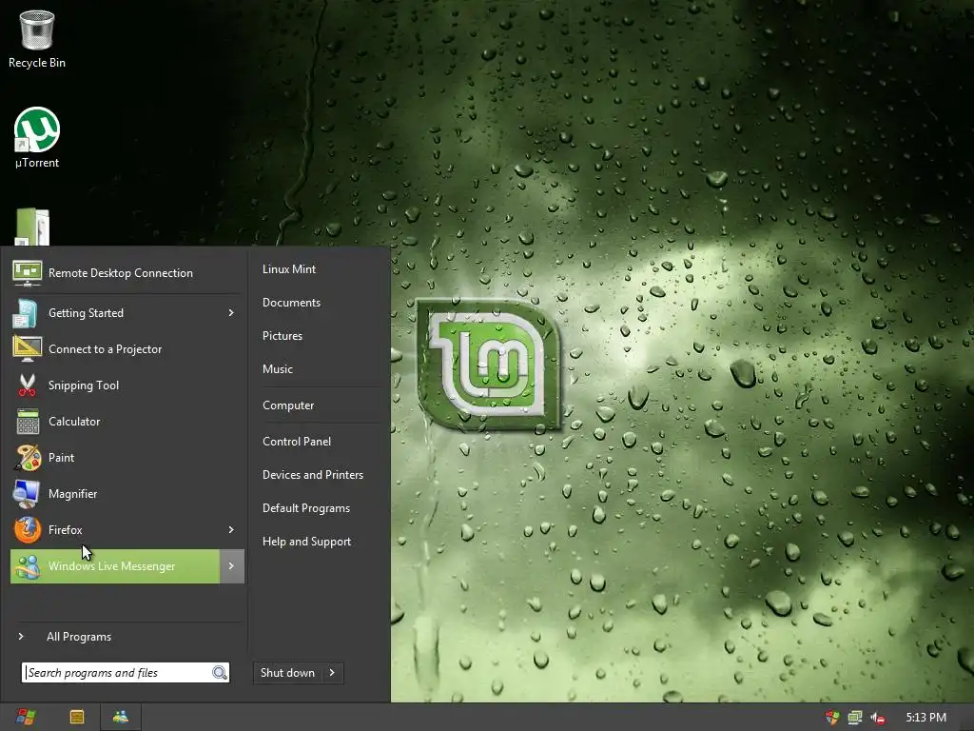This screenshot has width=974, height=731.
Task: Click the Windows Live Messenger icon
Action: (28, 566)
